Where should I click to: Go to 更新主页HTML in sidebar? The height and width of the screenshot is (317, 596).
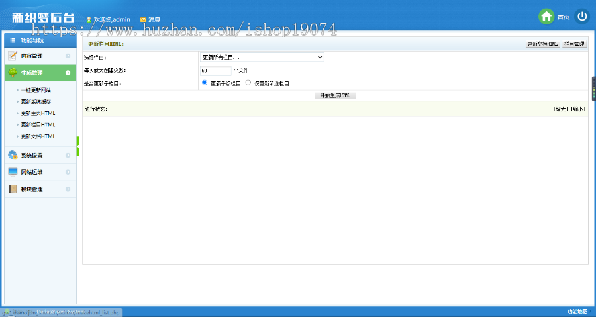coord(38,113)
